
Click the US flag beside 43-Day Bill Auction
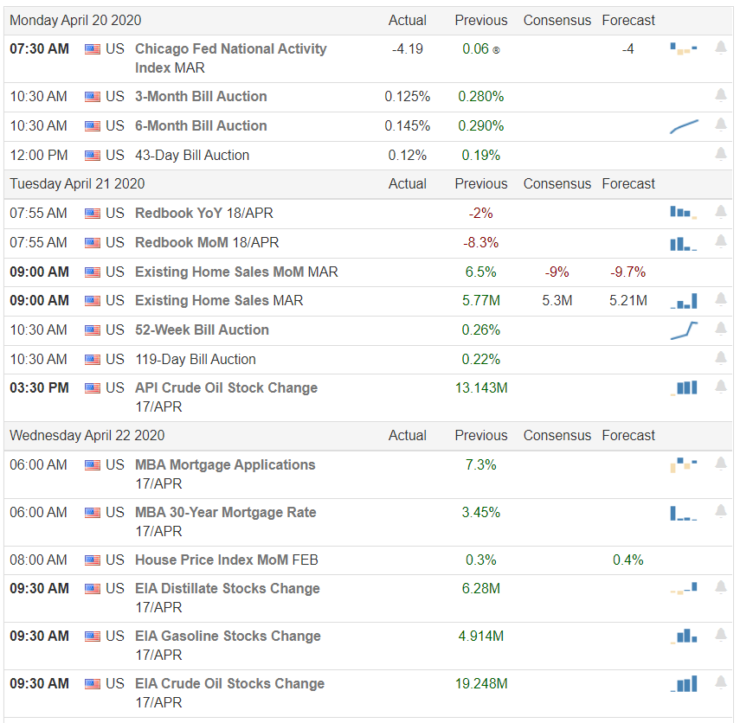click(92, 156)
